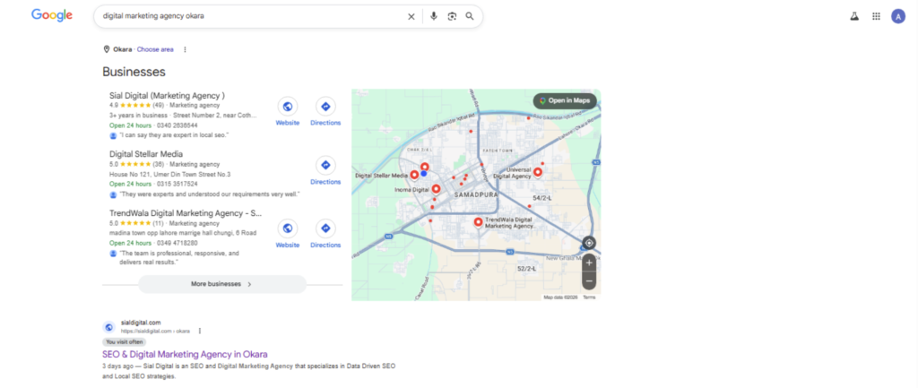This screenshot has height=388, width=918.
Task: Click the map Terms link
Action: point(589,297)
